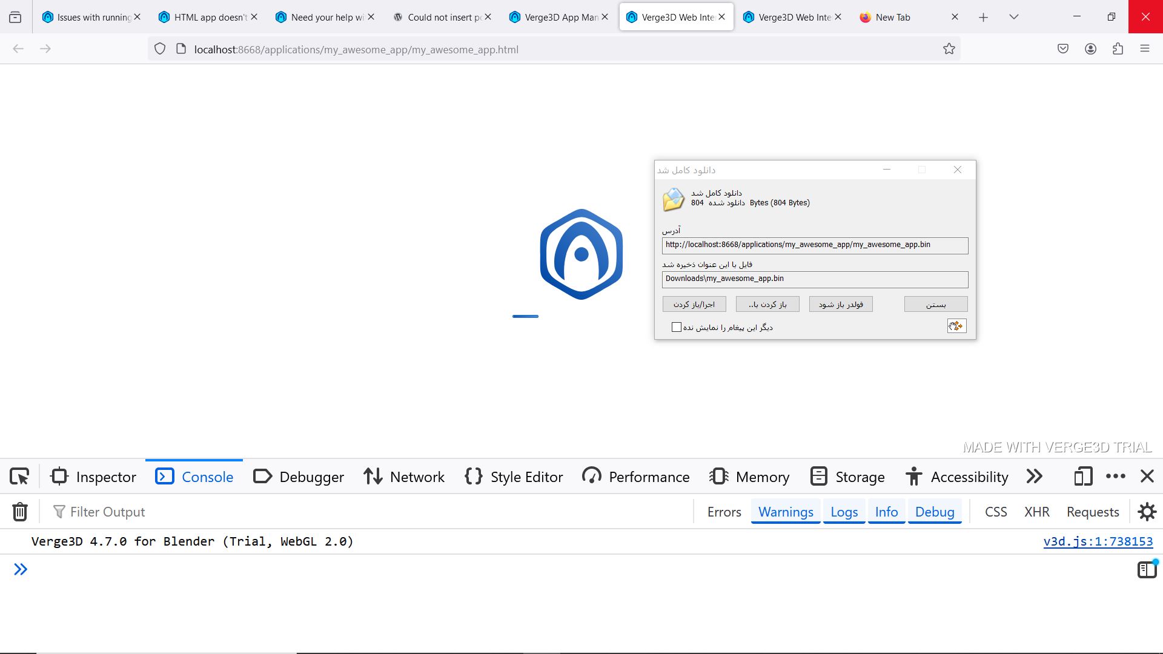Open the Debugger panel
This screenshot has width=1163, height=654.
(298, 477)
